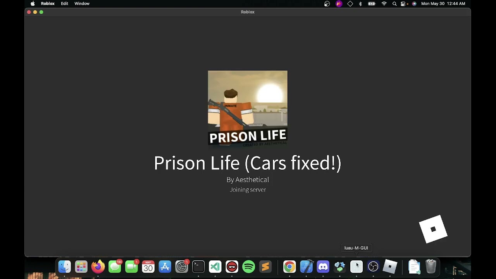Click the Roblox icon in Dock

tap(390, 267)
